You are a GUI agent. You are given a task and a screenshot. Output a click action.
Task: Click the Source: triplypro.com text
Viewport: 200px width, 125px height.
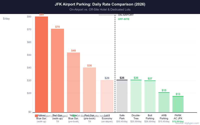point(187,123)
